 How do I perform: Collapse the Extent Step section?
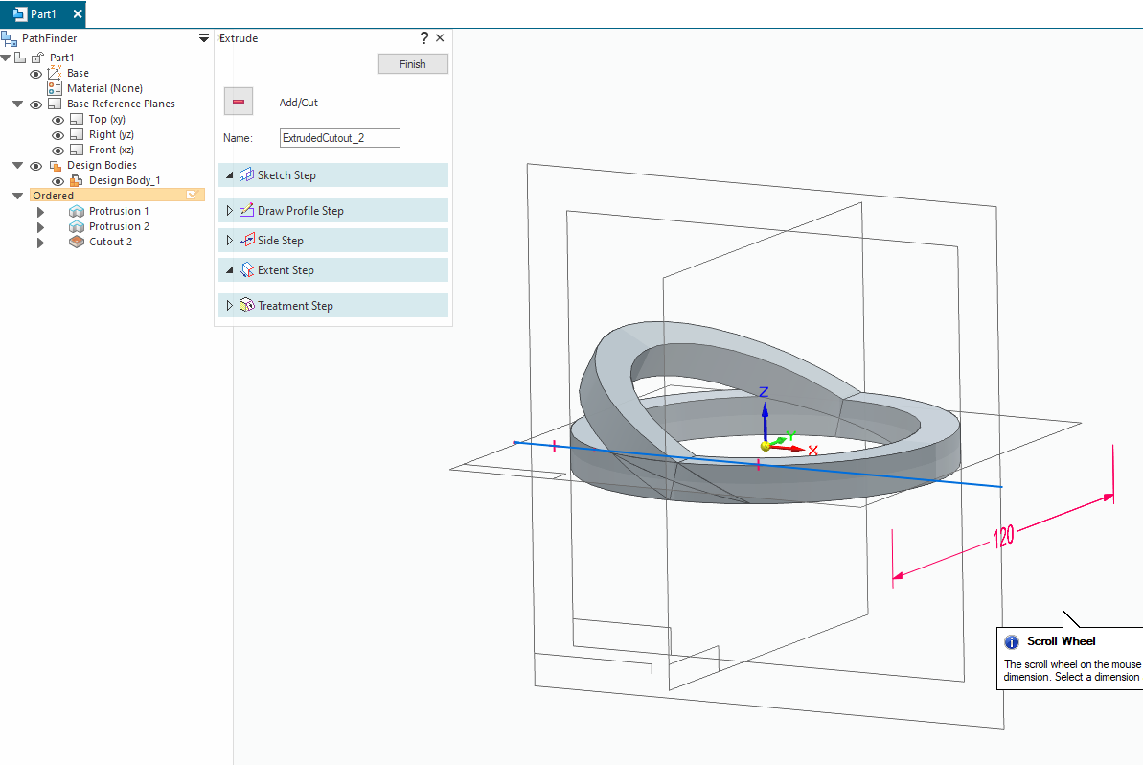(x=230, y=269)
